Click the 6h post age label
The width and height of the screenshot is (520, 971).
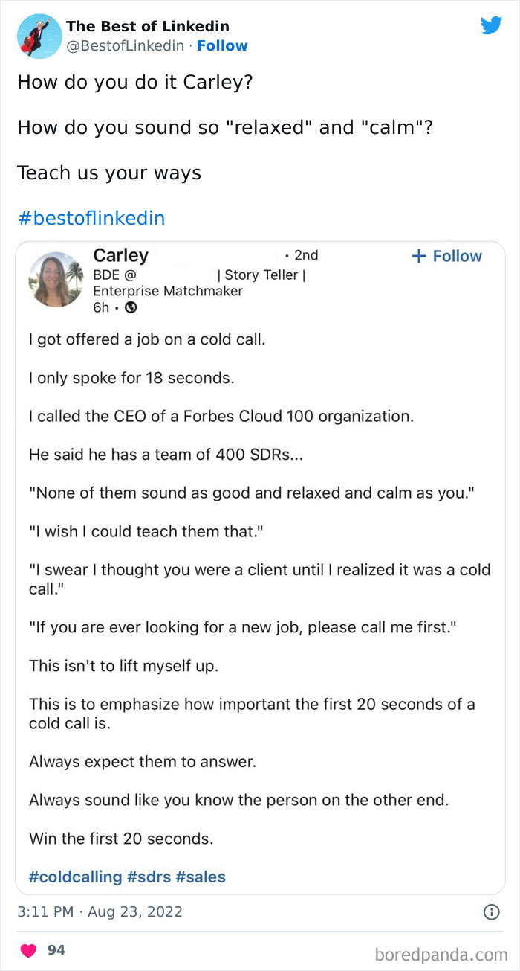click(x=100, y=307)
